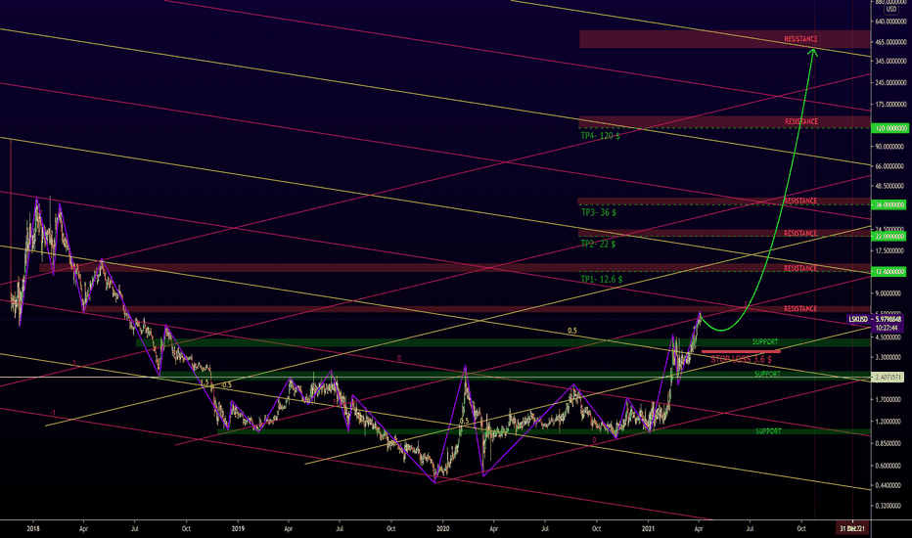Screen dimensions: 912x538
Task: Click the 465.0000000 price axis value
Action: click(889, 42)
